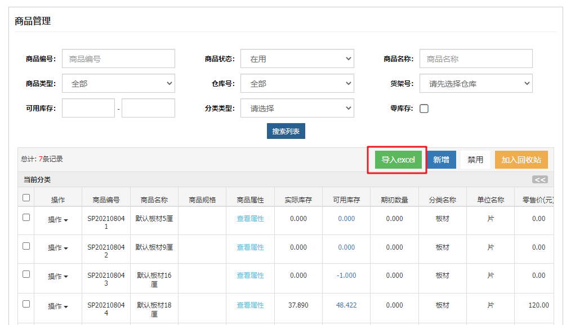The width and height of the screenshot is (584, 325).
Task: Toggle the select-all checkbox in the table header
Action: [26, 198]
